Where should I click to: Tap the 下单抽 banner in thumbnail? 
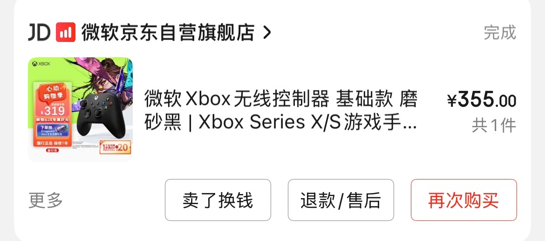pyautogui.click(x=52, y=130)
